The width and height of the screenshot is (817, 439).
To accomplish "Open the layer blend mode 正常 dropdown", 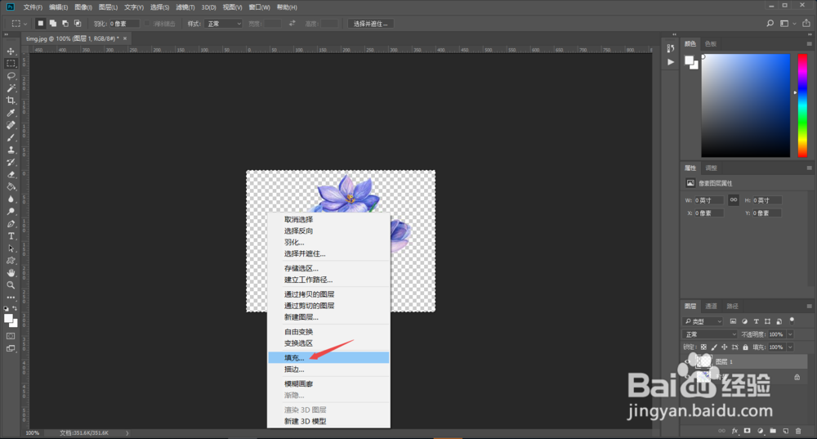I will tap(710, 334).
